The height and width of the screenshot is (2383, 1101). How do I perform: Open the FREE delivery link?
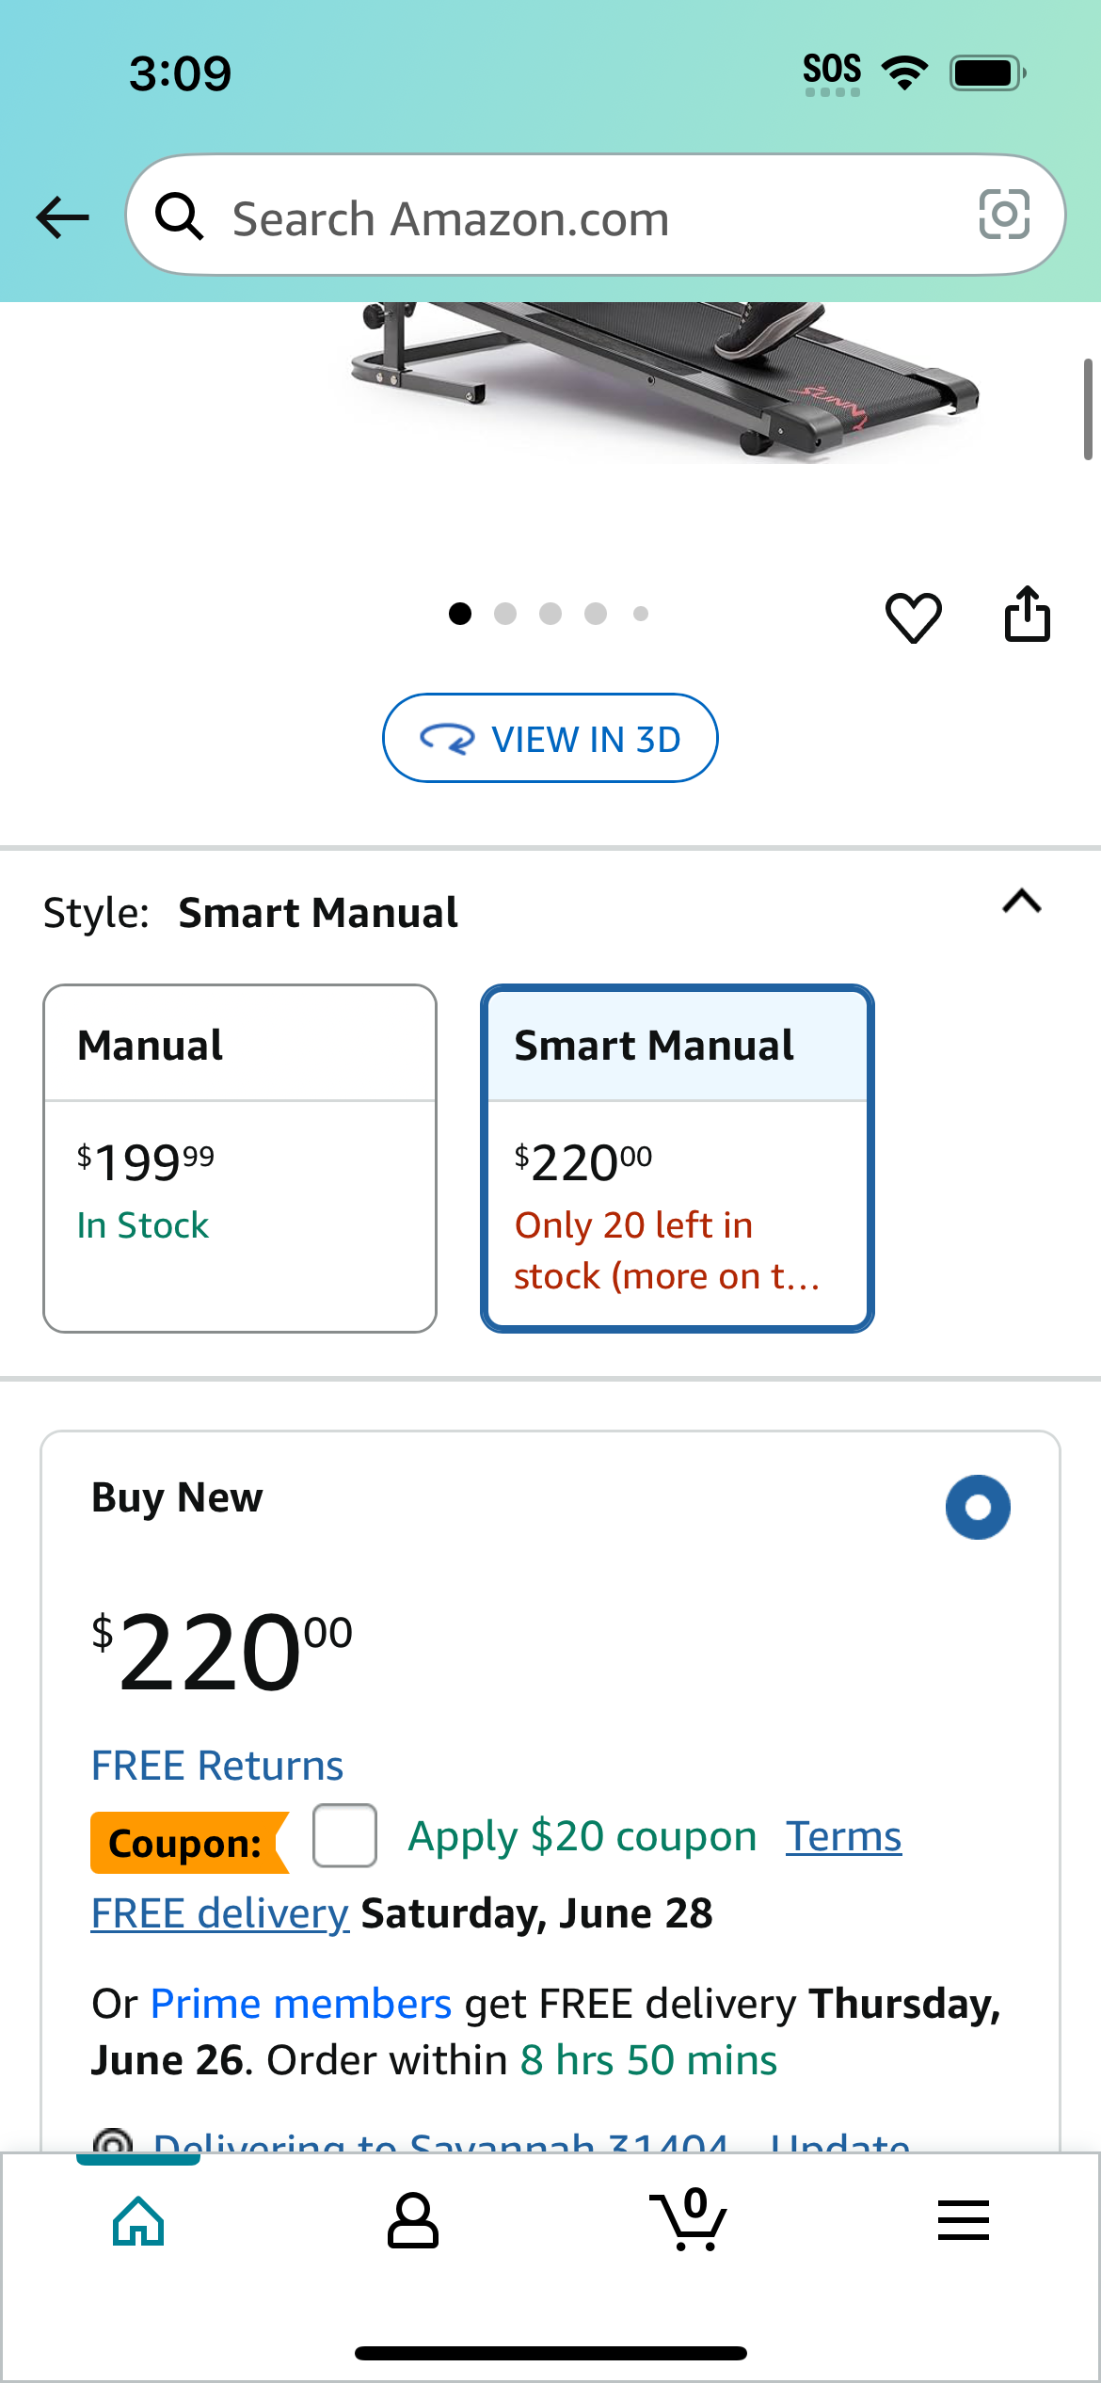[220, 1913]
